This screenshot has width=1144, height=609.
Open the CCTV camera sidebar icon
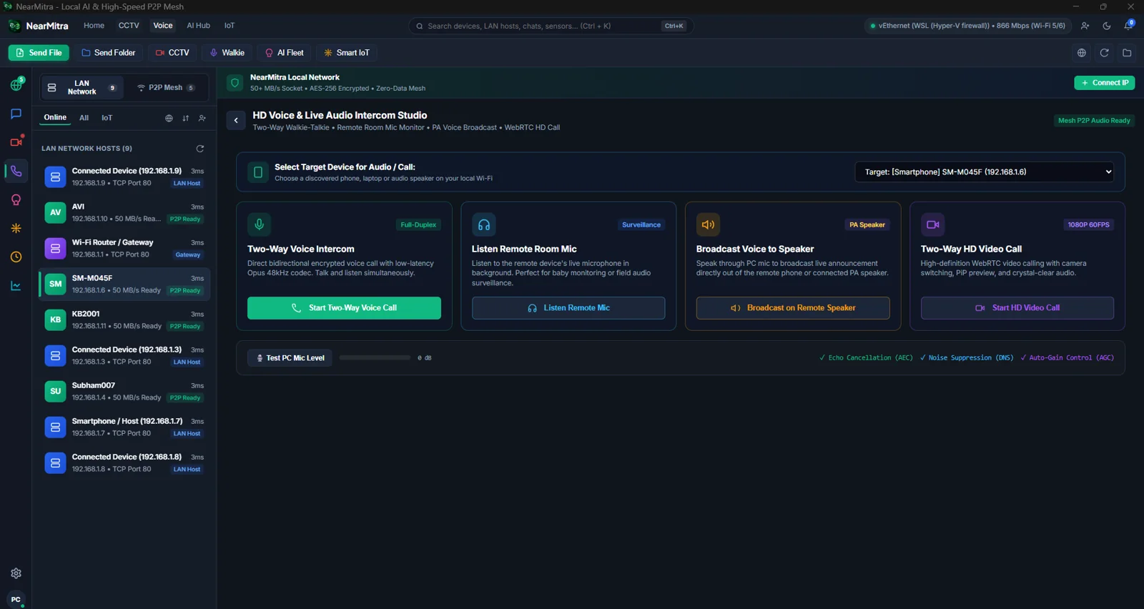(x=16, y=142)
